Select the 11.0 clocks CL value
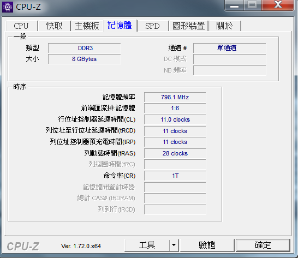Viewport: 298px width, 258px height. click(x=175, y=119)
